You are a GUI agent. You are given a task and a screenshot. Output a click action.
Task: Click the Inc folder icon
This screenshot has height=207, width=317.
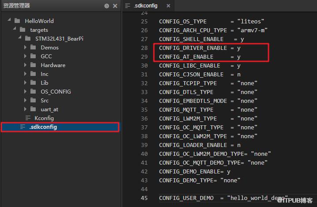[x=33, y=74]
